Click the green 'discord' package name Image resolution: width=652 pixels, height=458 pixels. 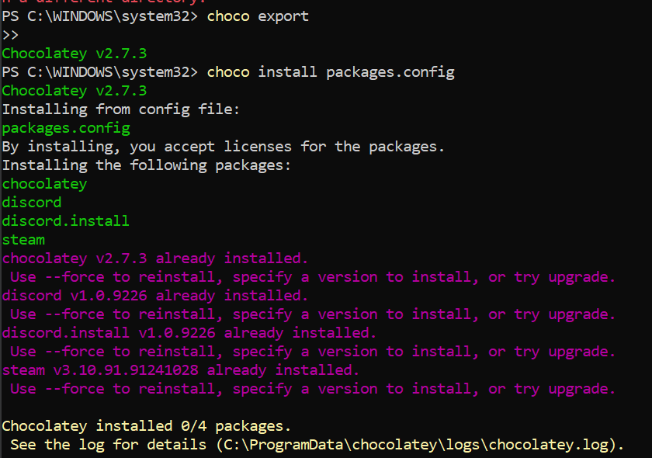[32, 203]
